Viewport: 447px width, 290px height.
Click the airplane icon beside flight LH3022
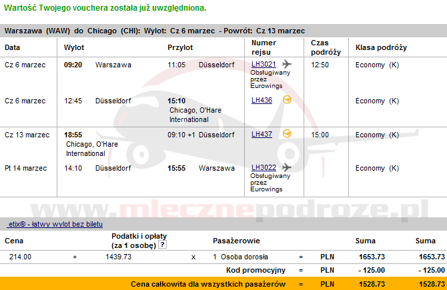[287, 167]
